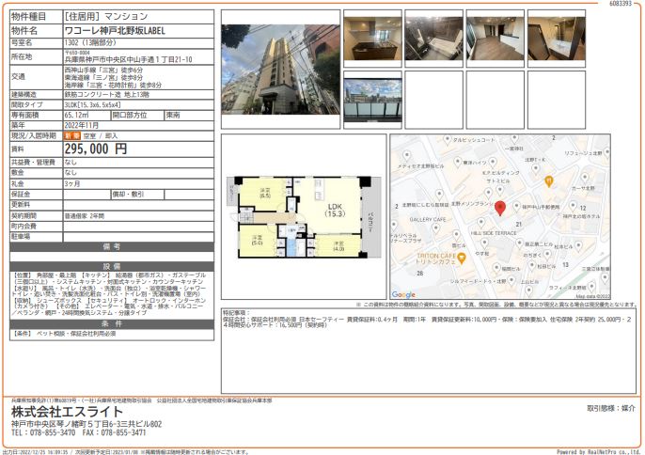Screen dimensions: 645x455
Task: Click the pin above メディセオ北野坂ビル label
Action: click(406, 156)
